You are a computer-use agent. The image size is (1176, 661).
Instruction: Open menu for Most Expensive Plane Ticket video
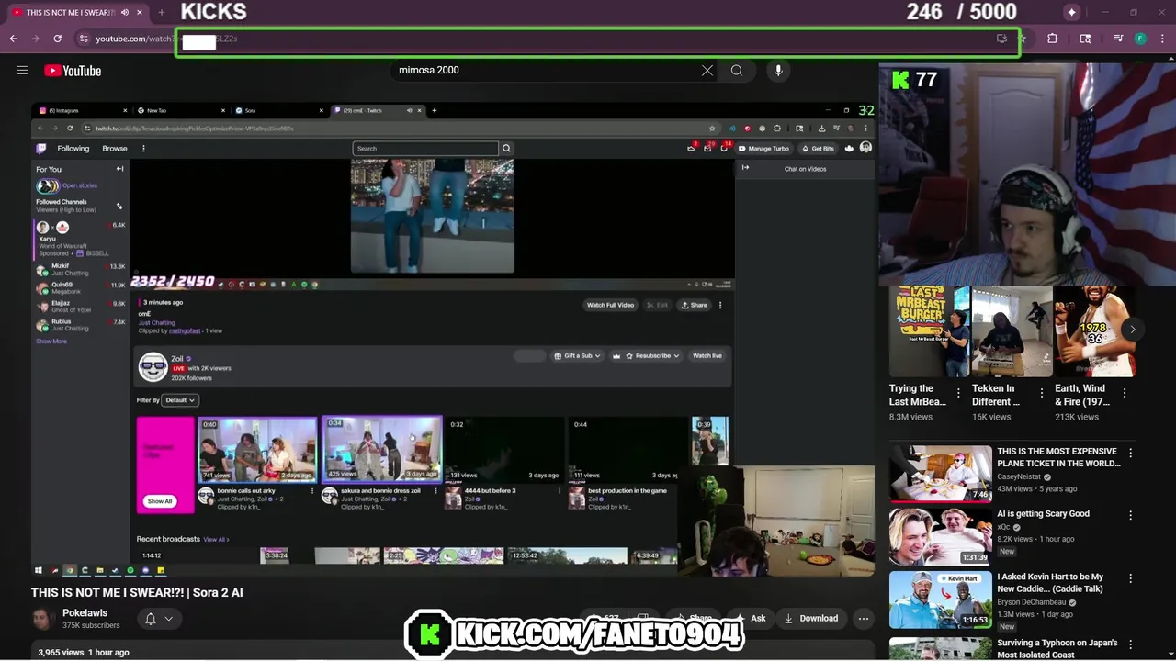pyautogui.click(x=1130, y=454)
